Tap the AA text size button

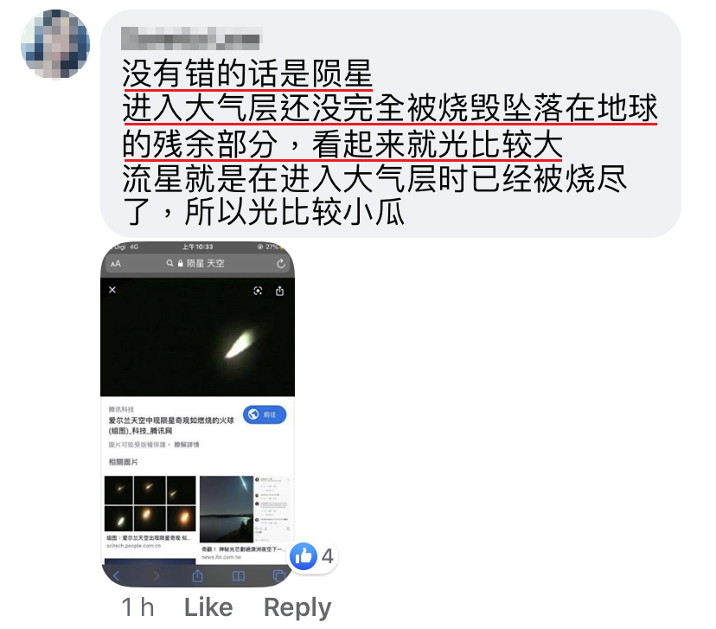[x=116, y=264]
